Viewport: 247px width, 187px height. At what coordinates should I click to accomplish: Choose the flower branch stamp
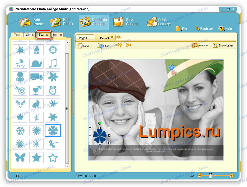click(20, 63)
